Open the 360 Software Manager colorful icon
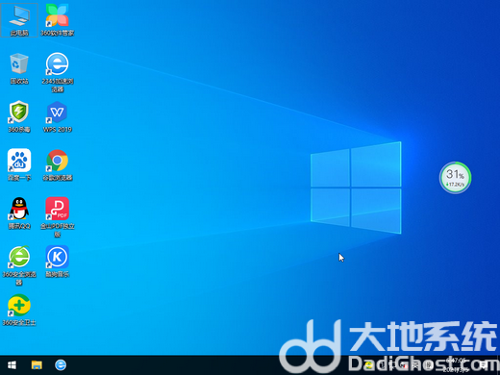 pyautogui.click(x=58, y=20)
